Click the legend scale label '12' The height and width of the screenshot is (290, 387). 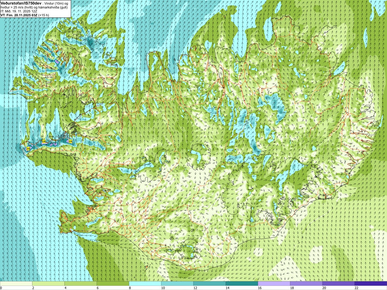(x=195, y=288)
